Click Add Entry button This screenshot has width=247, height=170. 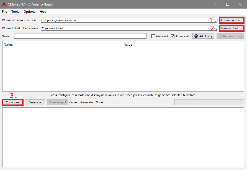(x=203, y=36)
